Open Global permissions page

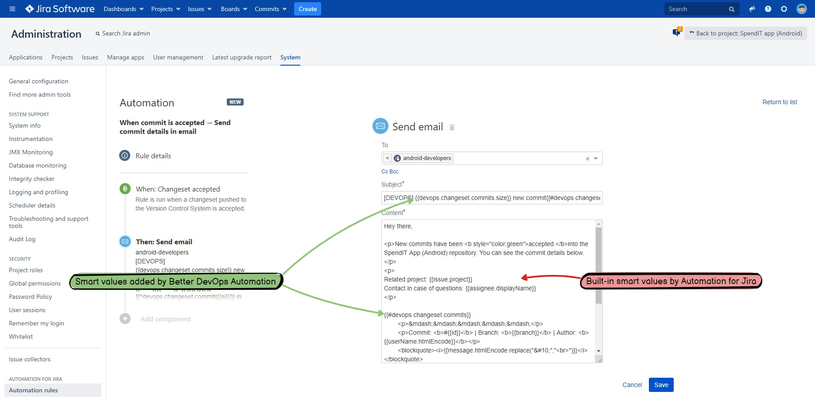(35, 283)
